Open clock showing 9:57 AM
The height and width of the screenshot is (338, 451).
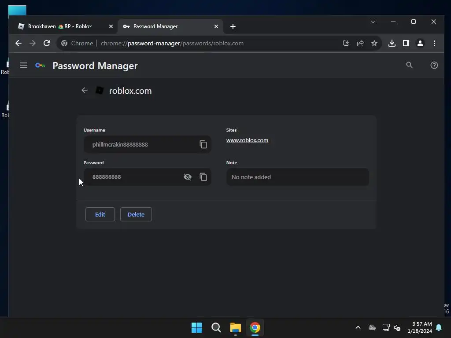420,327
